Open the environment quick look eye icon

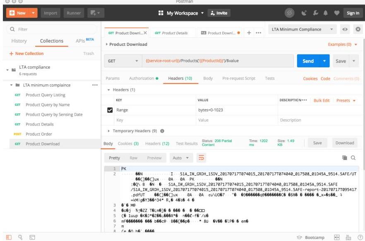(345, 29)
